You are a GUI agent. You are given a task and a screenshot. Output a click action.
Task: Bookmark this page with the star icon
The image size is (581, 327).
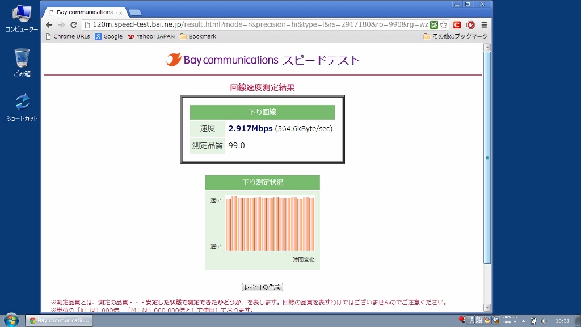[444, 25]
